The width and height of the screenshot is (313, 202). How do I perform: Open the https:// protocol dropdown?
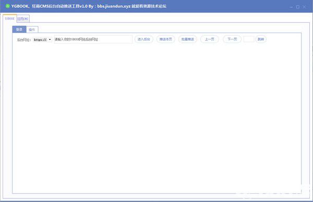pos(42,39)
